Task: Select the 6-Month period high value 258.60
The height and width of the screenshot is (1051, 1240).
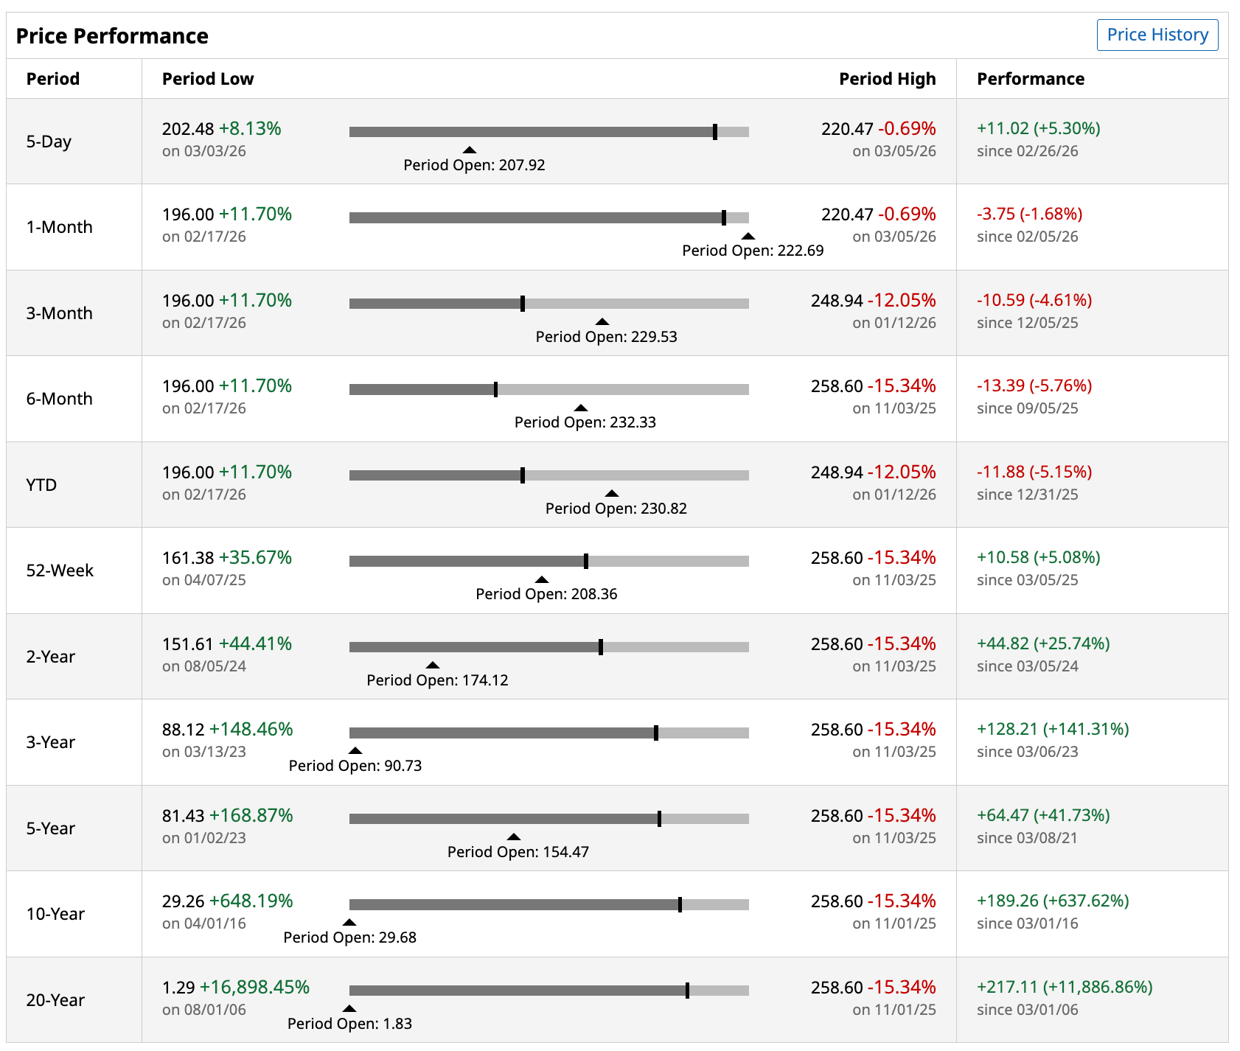Action: 836,386
